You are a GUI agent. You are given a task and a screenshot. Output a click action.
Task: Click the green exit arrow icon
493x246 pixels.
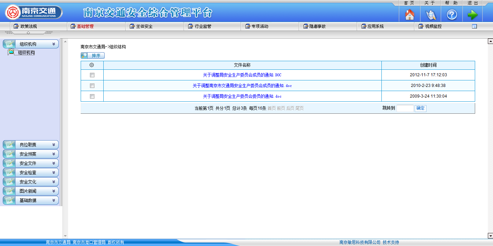click(472, 14)
